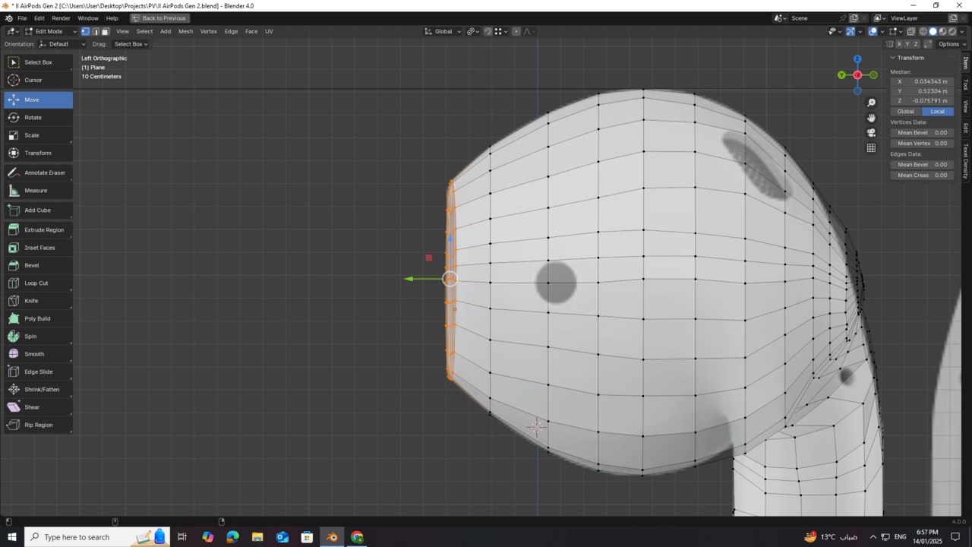This screenshot has width=972, height=547.
Task: Pick the Transform tool
Action: [x=38, y=153]
